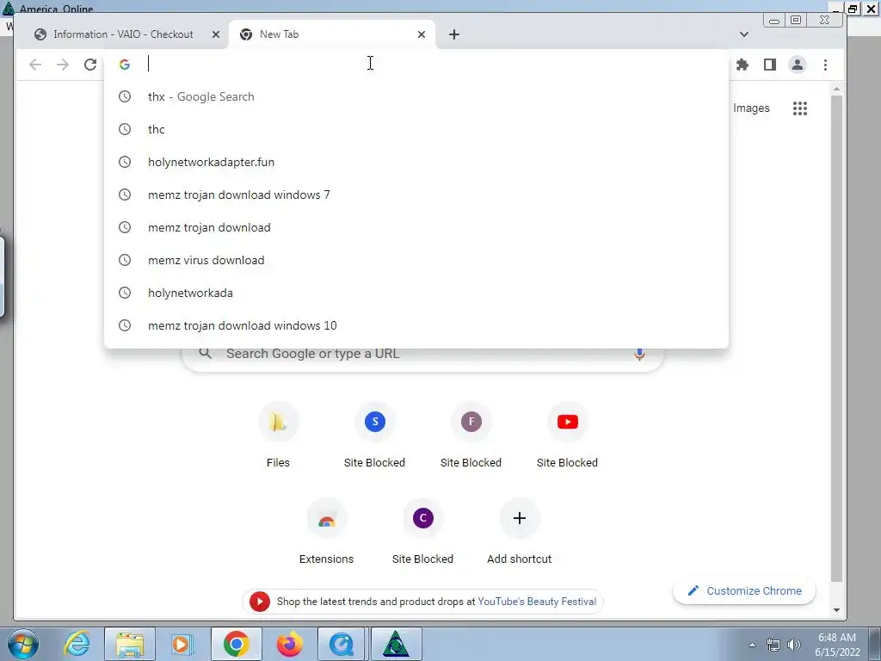Open a new tab with plus button
881x661 pixels.
[x=454, y=34]
